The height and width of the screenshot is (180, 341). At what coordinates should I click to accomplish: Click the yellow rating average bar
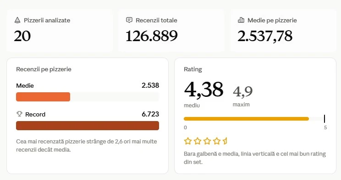coord(246,119)
